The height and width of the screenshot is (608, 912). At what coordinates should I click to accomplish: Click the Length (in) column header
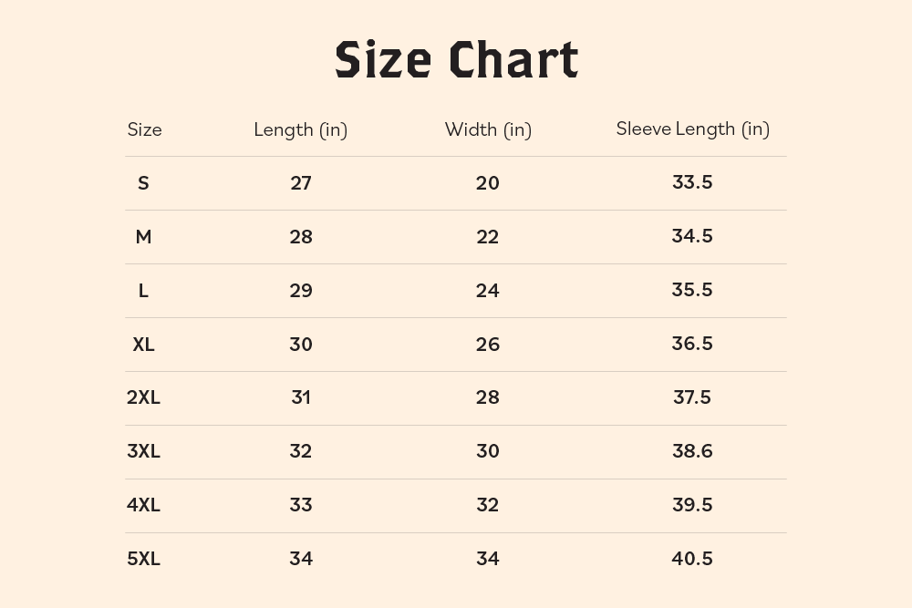click(x=300, y=129)
